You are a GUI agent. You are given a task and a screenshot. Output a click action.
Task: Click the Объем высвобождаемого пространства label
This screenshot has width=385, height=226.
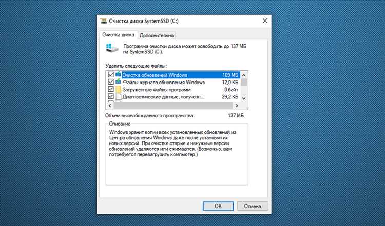click(x=150, y=115)
